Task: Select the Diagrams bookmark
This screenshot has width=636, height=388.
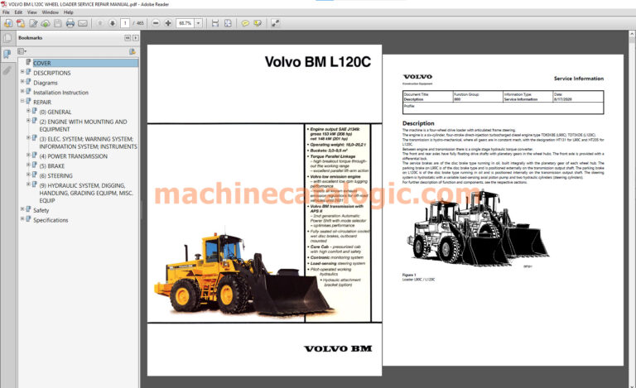Action: [46, 83]
